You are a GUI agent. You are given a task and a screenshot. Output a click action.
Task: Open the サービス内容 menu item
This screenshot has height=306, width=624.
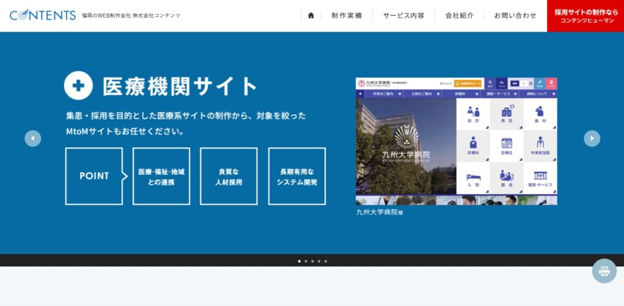tap(403, 15)
